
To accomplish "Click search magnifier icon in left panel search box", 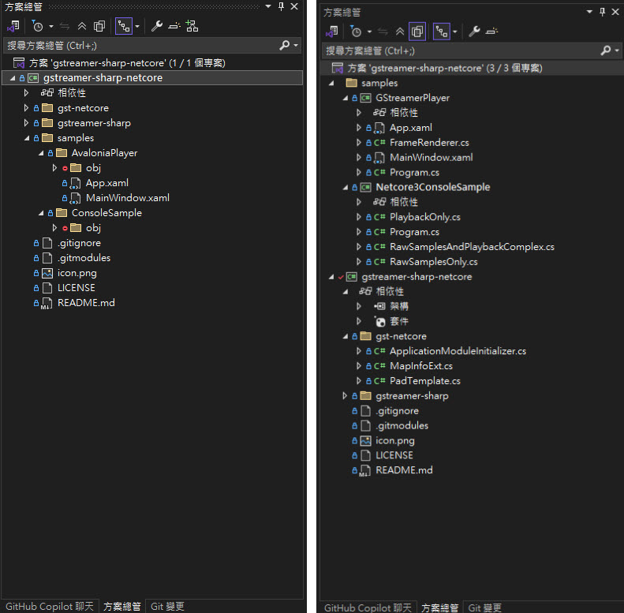I will pyautogui.click(x=285, y=46).
